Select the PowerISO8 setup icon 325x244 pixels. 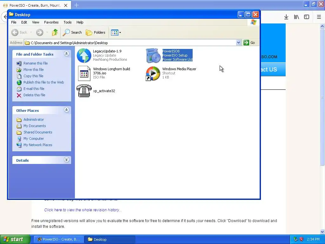[x=153, y=55]
